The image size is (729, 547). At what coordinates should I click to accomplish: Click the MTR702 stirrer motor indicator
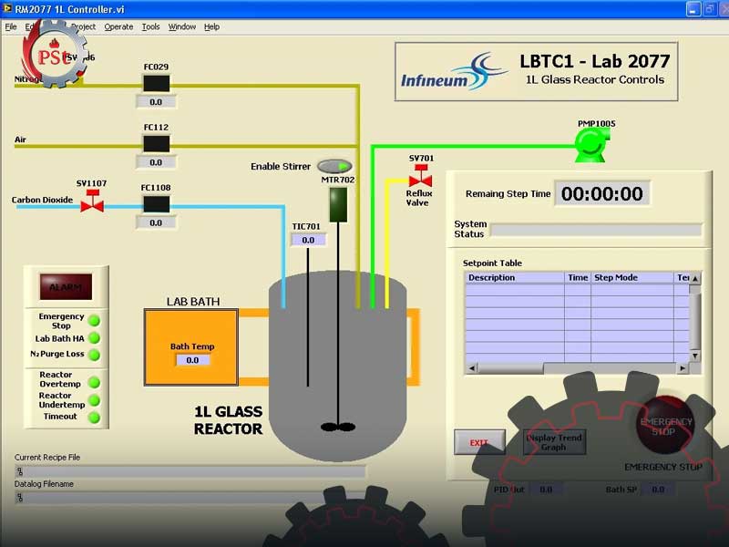(x=338, y=204)
